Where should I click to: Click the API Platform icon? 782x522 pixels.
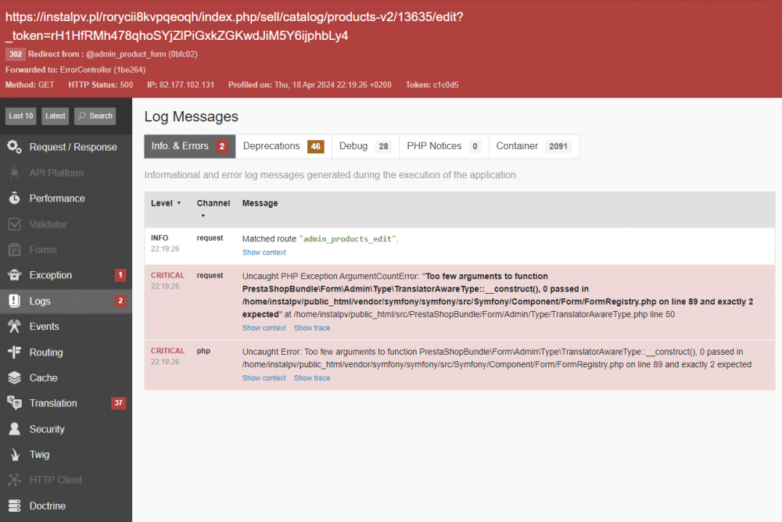[x=14, y=173]
